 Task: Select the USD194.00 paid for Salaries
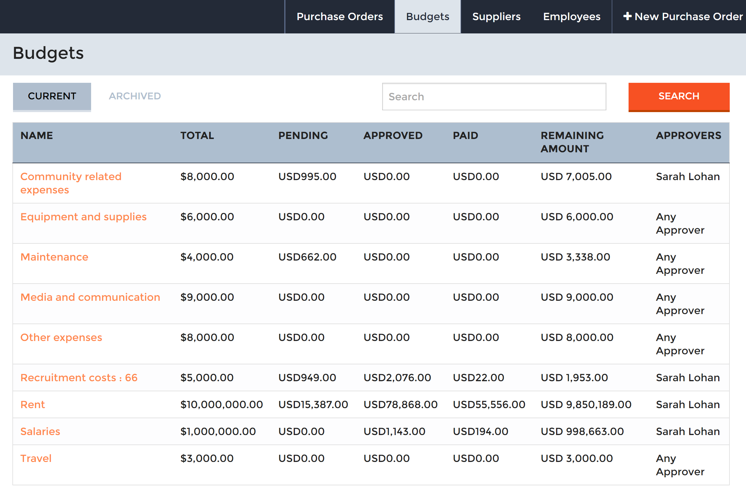(x=480, y=431)
